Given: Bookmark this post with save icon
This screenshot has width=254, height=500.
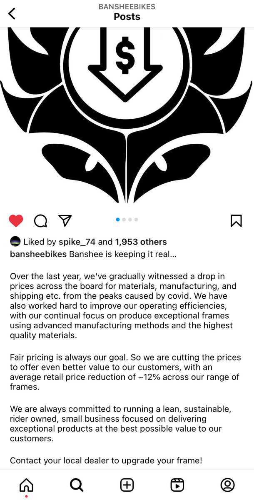Looking at the screenshot, I should [x=236, y=220].
